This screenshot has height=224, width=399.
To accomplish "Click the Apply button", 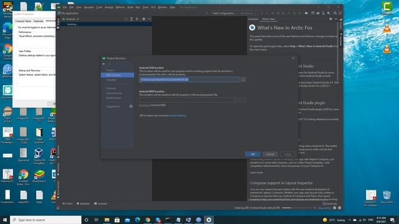I will [x=287, y=154].
